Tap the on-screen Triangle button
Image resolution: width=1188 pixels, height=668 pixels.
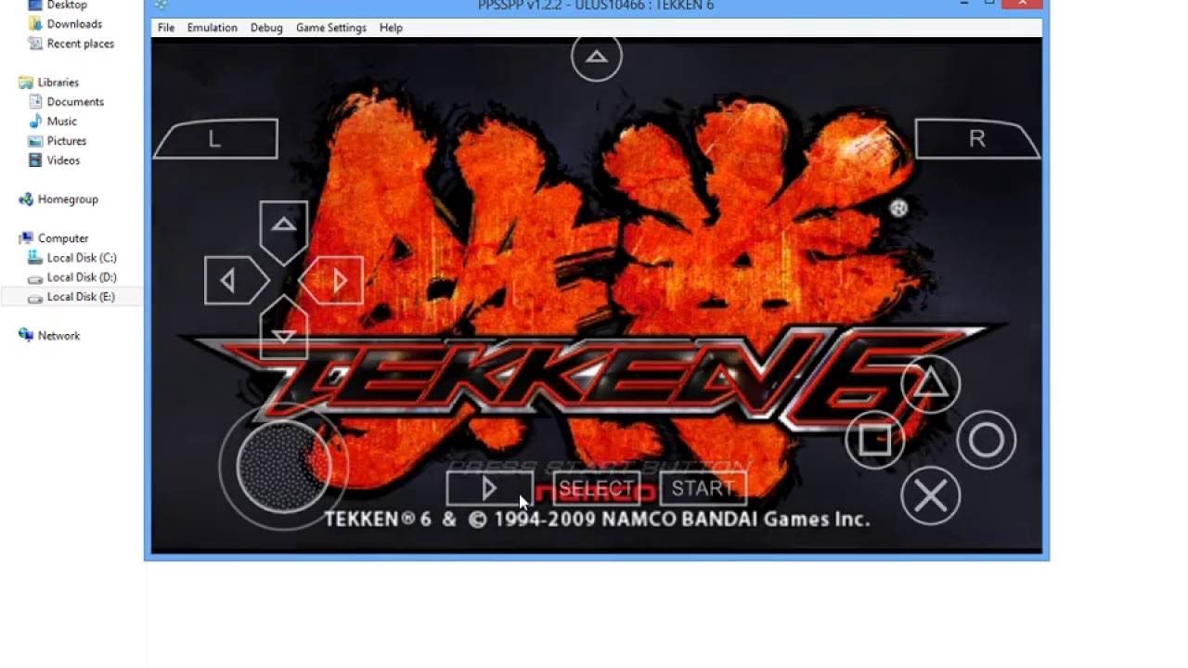pyautogui.click(x=930, y=383)
